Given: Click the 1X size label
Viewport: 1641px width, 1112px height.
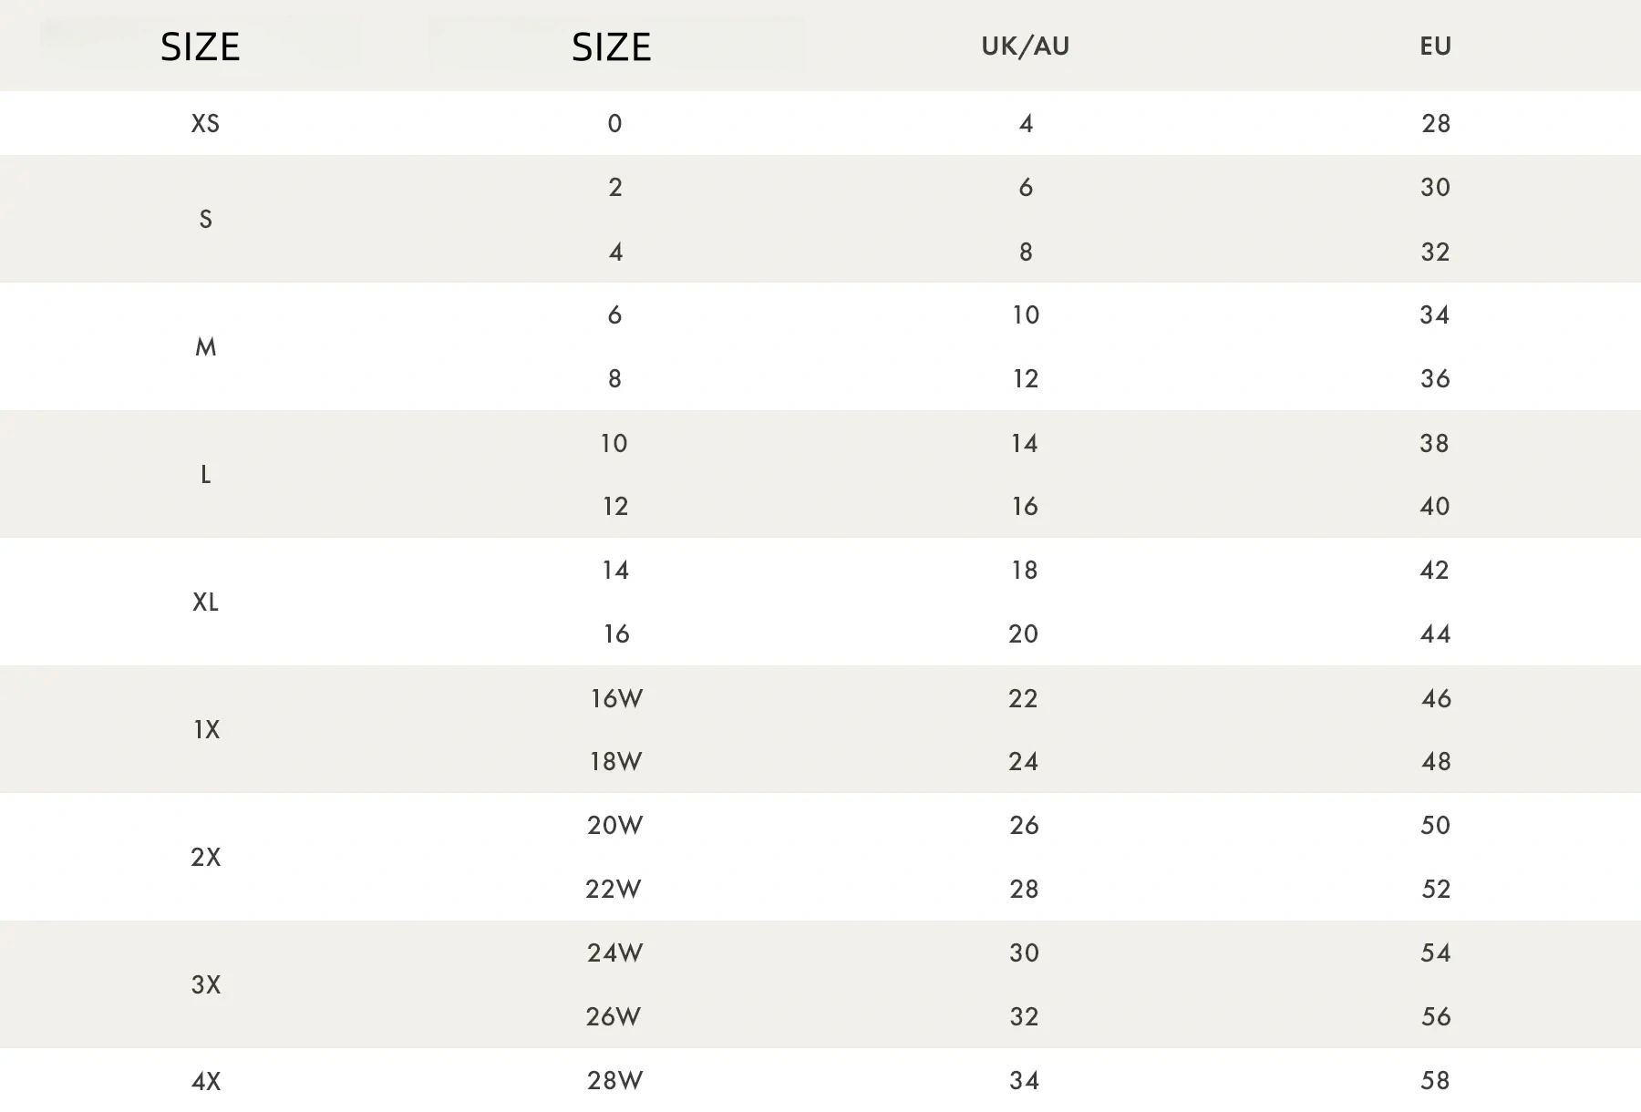Looking at the screenshot, I should (206, 730).
